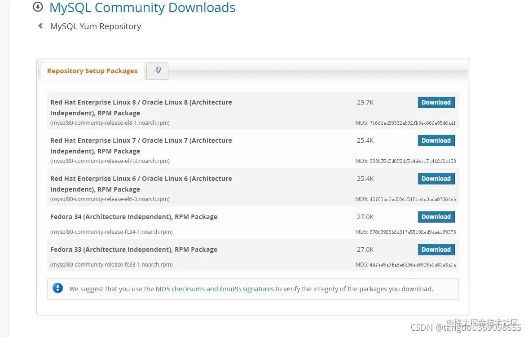Click the Fedora 34 package title
528x337 pixels.
(134, 217)
